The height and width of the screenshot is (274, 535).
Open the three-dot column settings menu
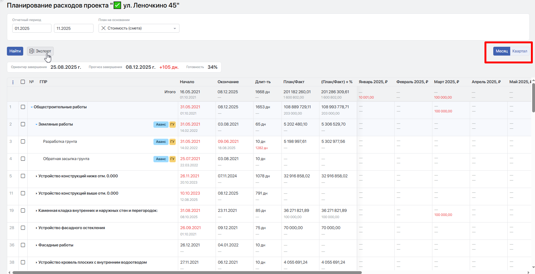pos(13,82)
